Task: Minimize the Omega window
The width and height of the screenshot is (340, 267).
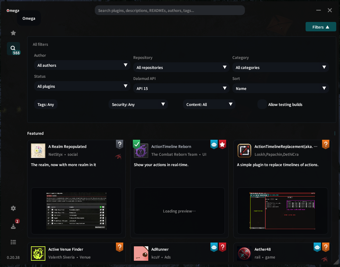Action: 318,10
